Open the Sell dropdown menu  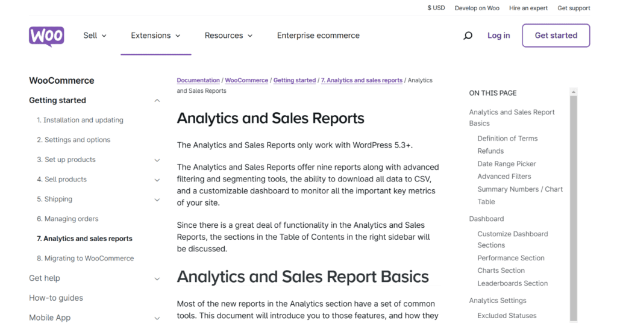pos(95,36)
